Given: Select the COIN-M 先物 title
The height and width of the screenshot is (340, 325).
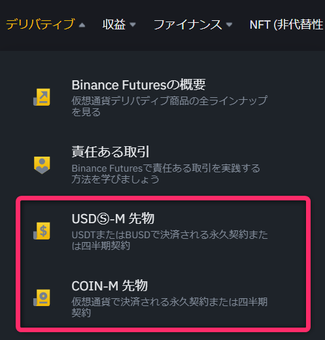Looking at the screenshot, I should click(110, 285).
